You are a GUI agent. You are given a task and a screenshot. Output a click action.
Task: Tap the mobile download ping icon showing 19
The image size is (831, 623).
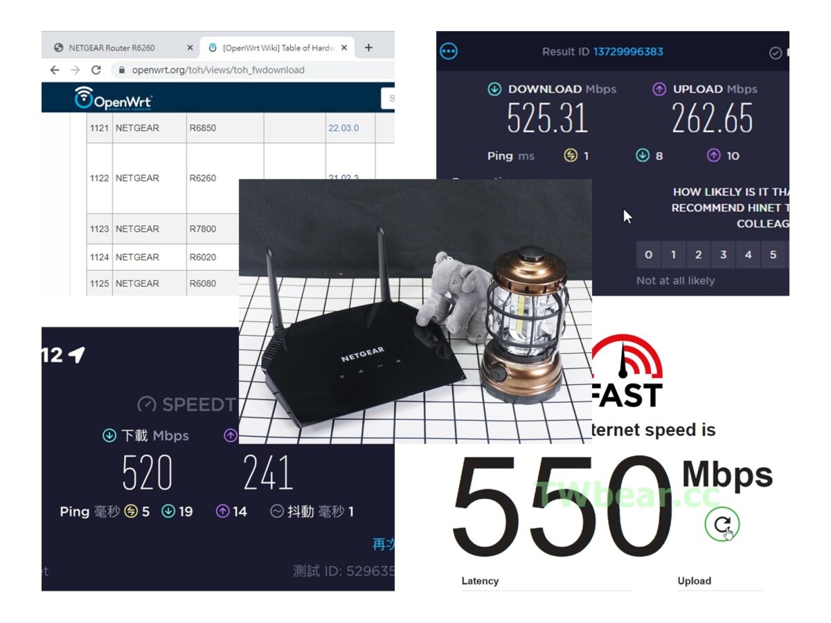(x=168, y=512)
